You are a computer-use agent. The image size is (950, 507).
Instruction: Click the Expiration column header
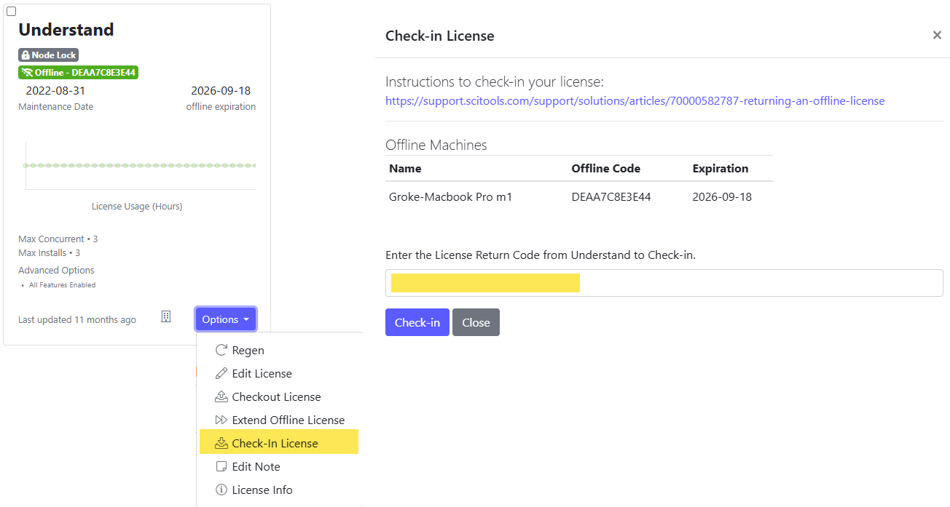click(721, 168)
